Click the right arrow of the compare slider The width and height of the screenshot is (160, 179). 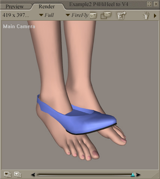point(138,174)
